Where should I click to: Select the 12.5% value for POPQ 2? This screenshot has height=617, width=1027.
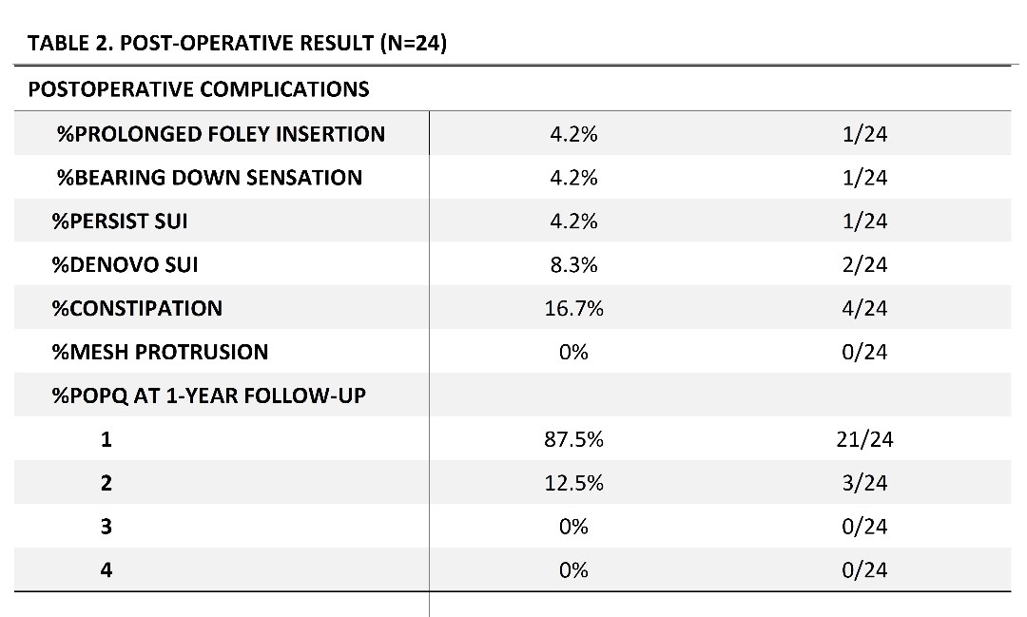(x=573, y=483)
